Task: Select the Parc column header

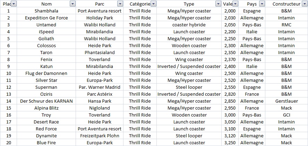Action: coord(100,4)
